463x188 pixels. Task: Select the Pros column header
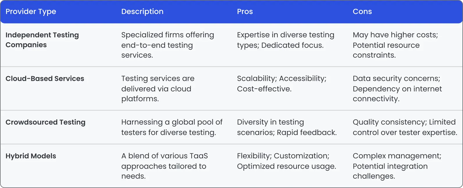click(245, 12)
